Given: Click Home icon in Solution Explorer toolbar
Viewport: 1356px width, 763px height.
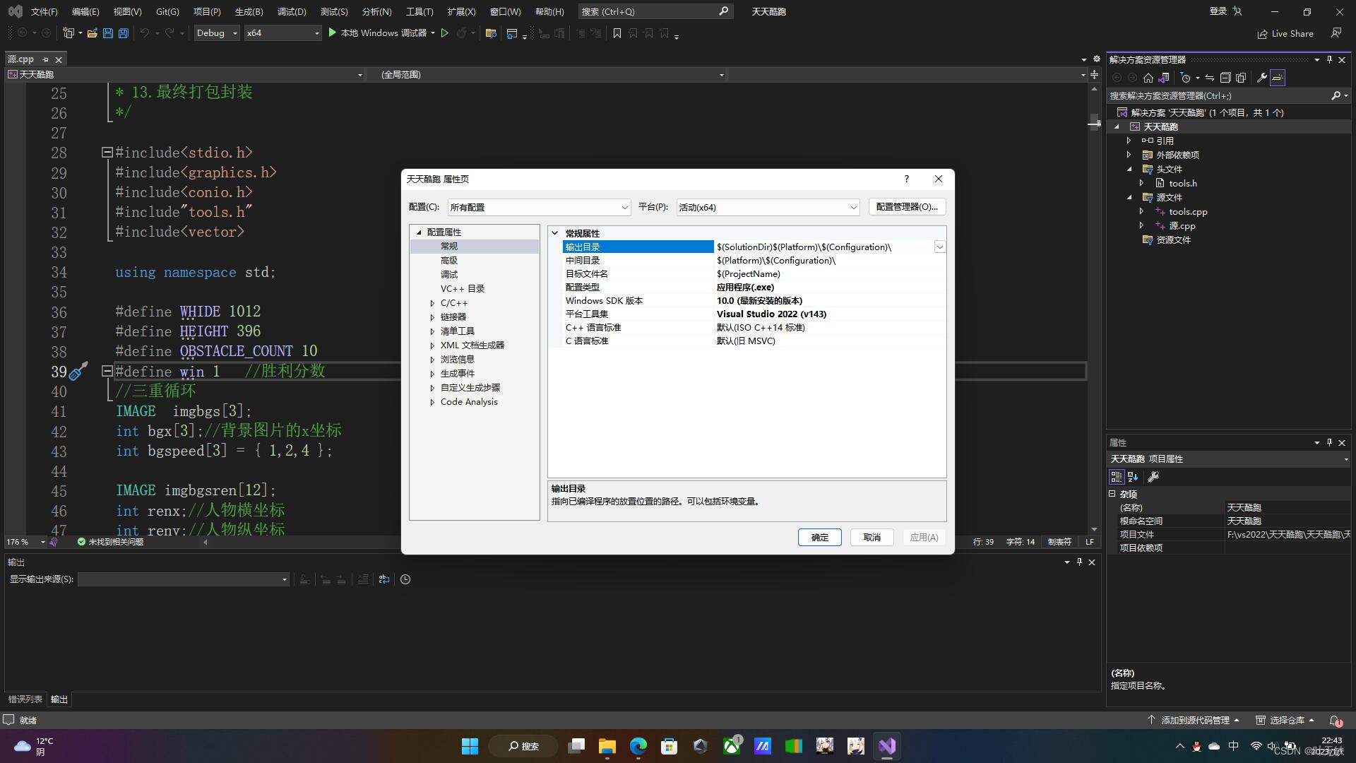Looking at the screenshot, I should pyautogui.click(x=1148, y=78).
